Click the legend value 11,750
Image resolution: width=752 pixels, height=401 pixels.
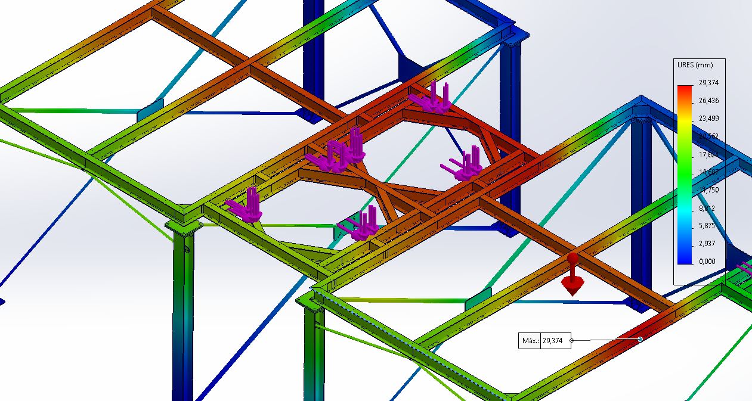pyautogui.click(x=708, y=190)
